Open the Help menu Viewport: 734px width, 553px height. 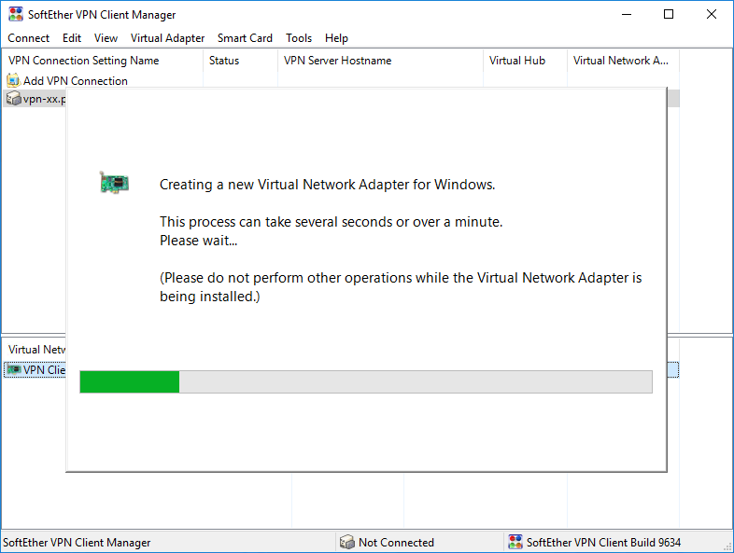pos(336,38)
